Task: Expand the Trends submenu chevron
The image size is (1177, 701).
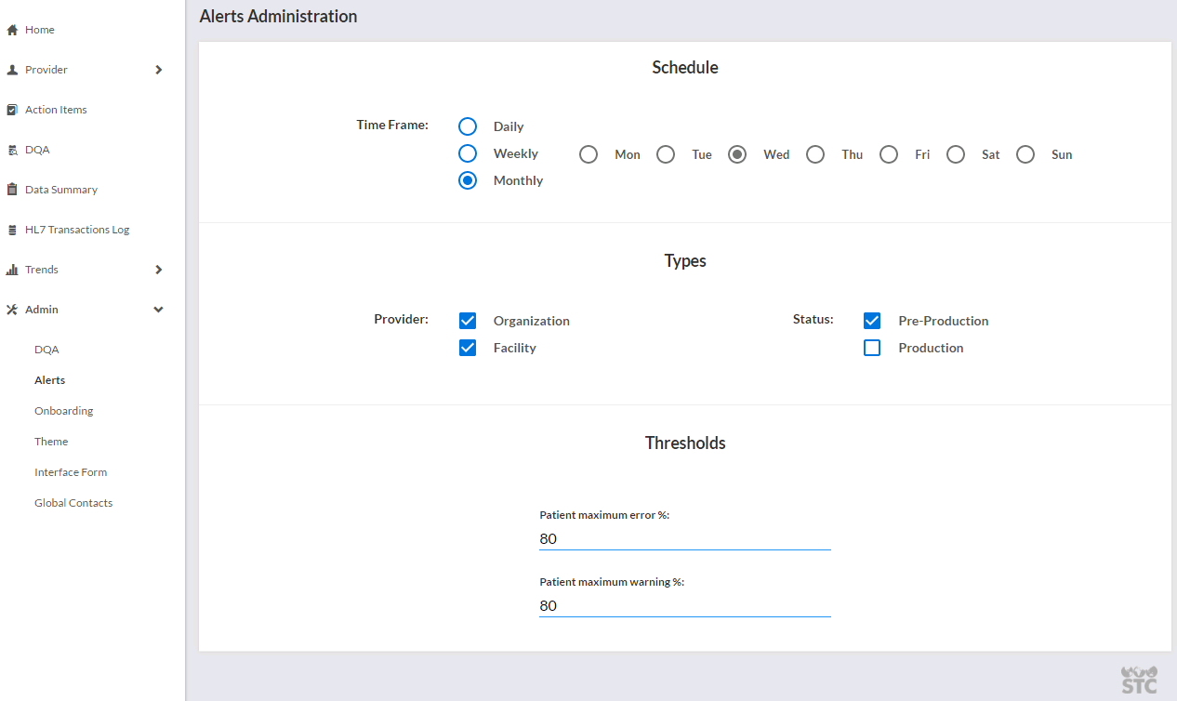Action: pos(159,270)
